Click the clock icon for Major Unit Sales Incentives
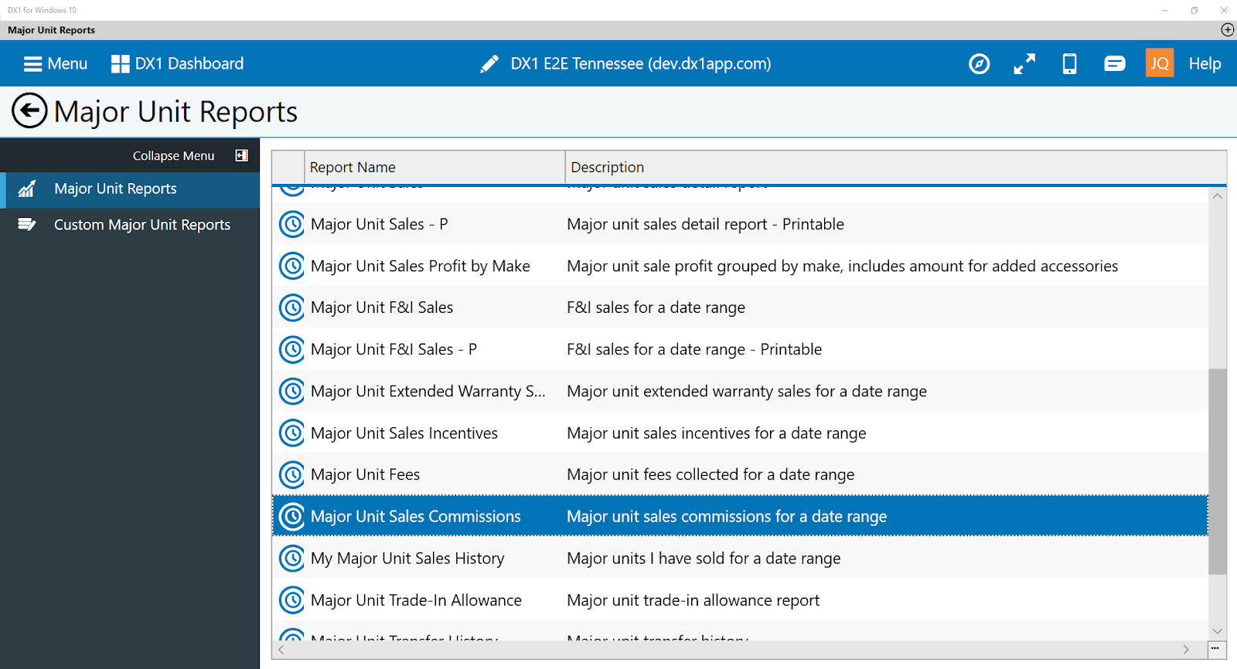The height and width of the screenshot is (669, 1237). 291,433
